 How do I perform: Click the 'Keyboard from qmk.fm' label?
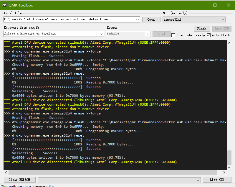[x=21, y=28]
